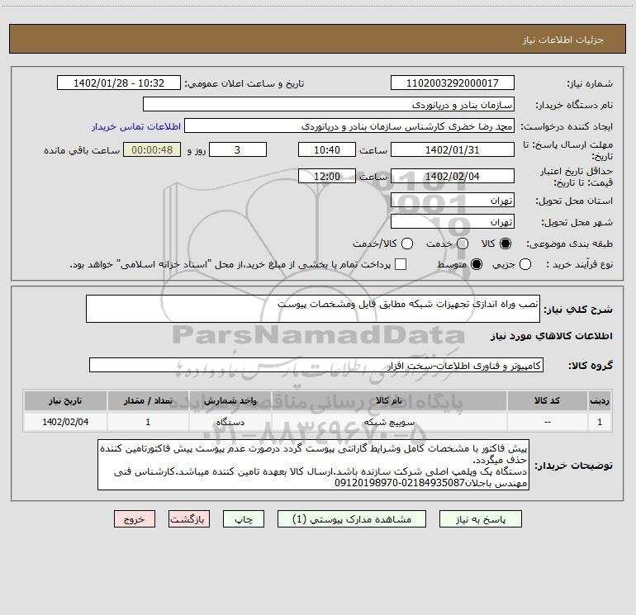This screenshot has width=636, height=615.
Task: Click the اطلاعات کالاهای مورد نیاز heading
Action: 552,336
